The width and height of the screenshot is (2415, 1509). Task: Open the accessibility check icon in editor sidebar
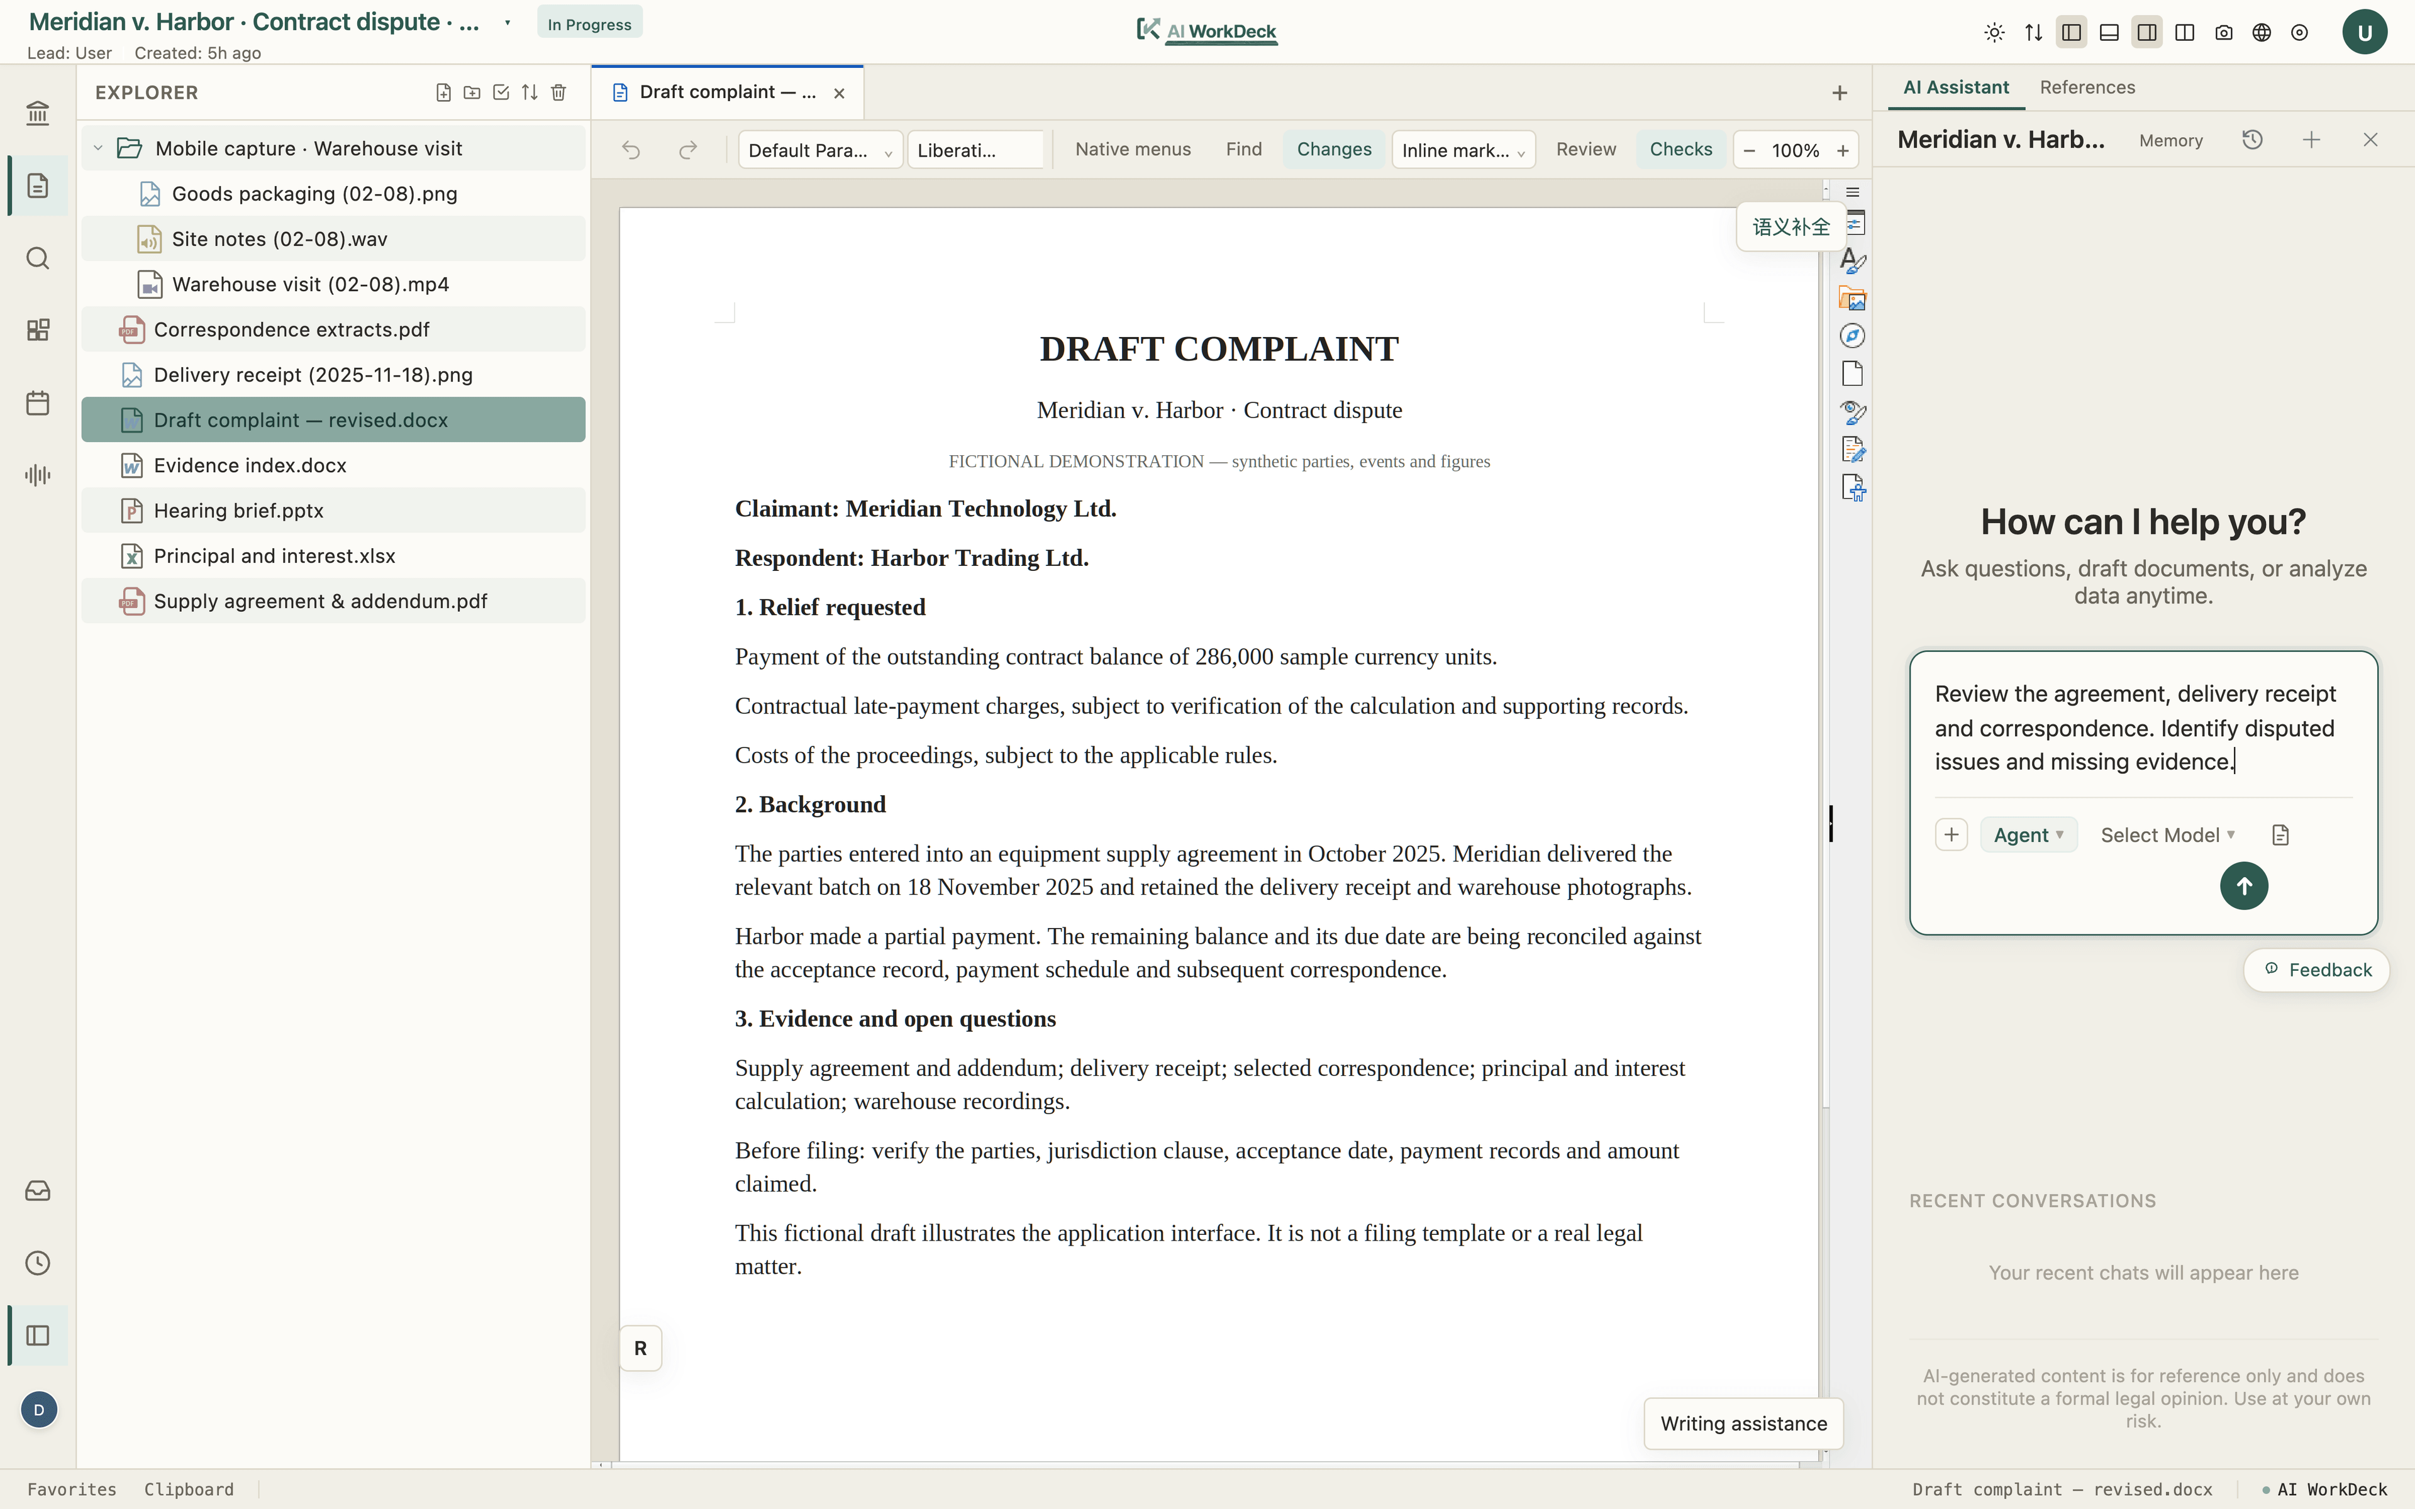click(1853, 488)
